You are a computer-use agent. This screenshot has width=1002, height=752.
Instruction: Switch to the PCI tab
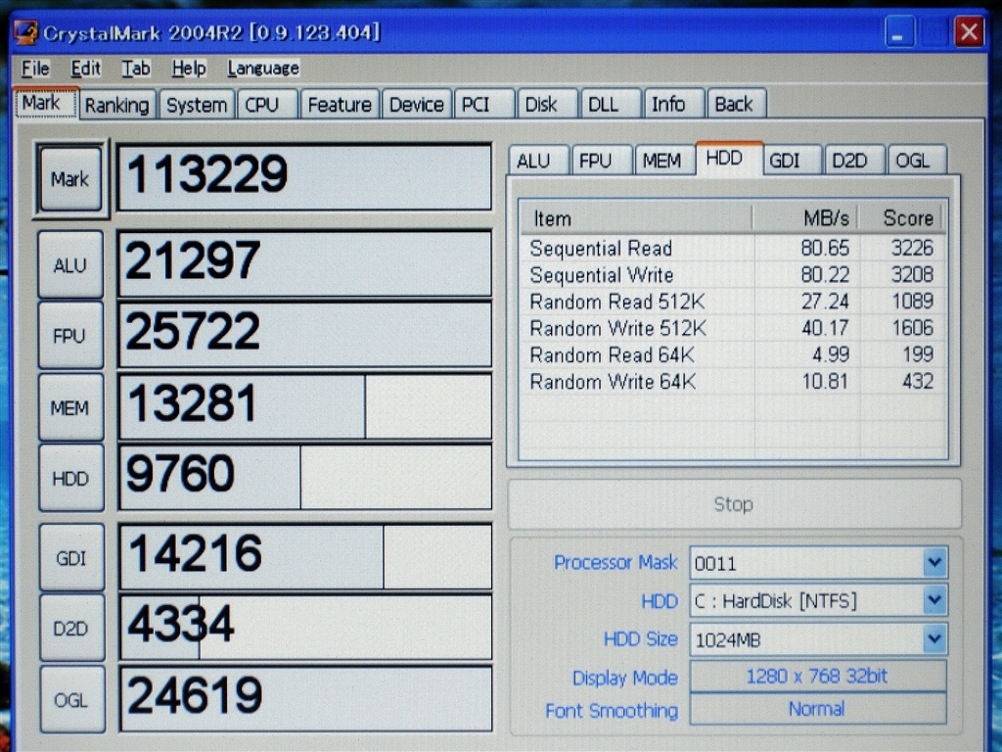click(x=483, y=104)
